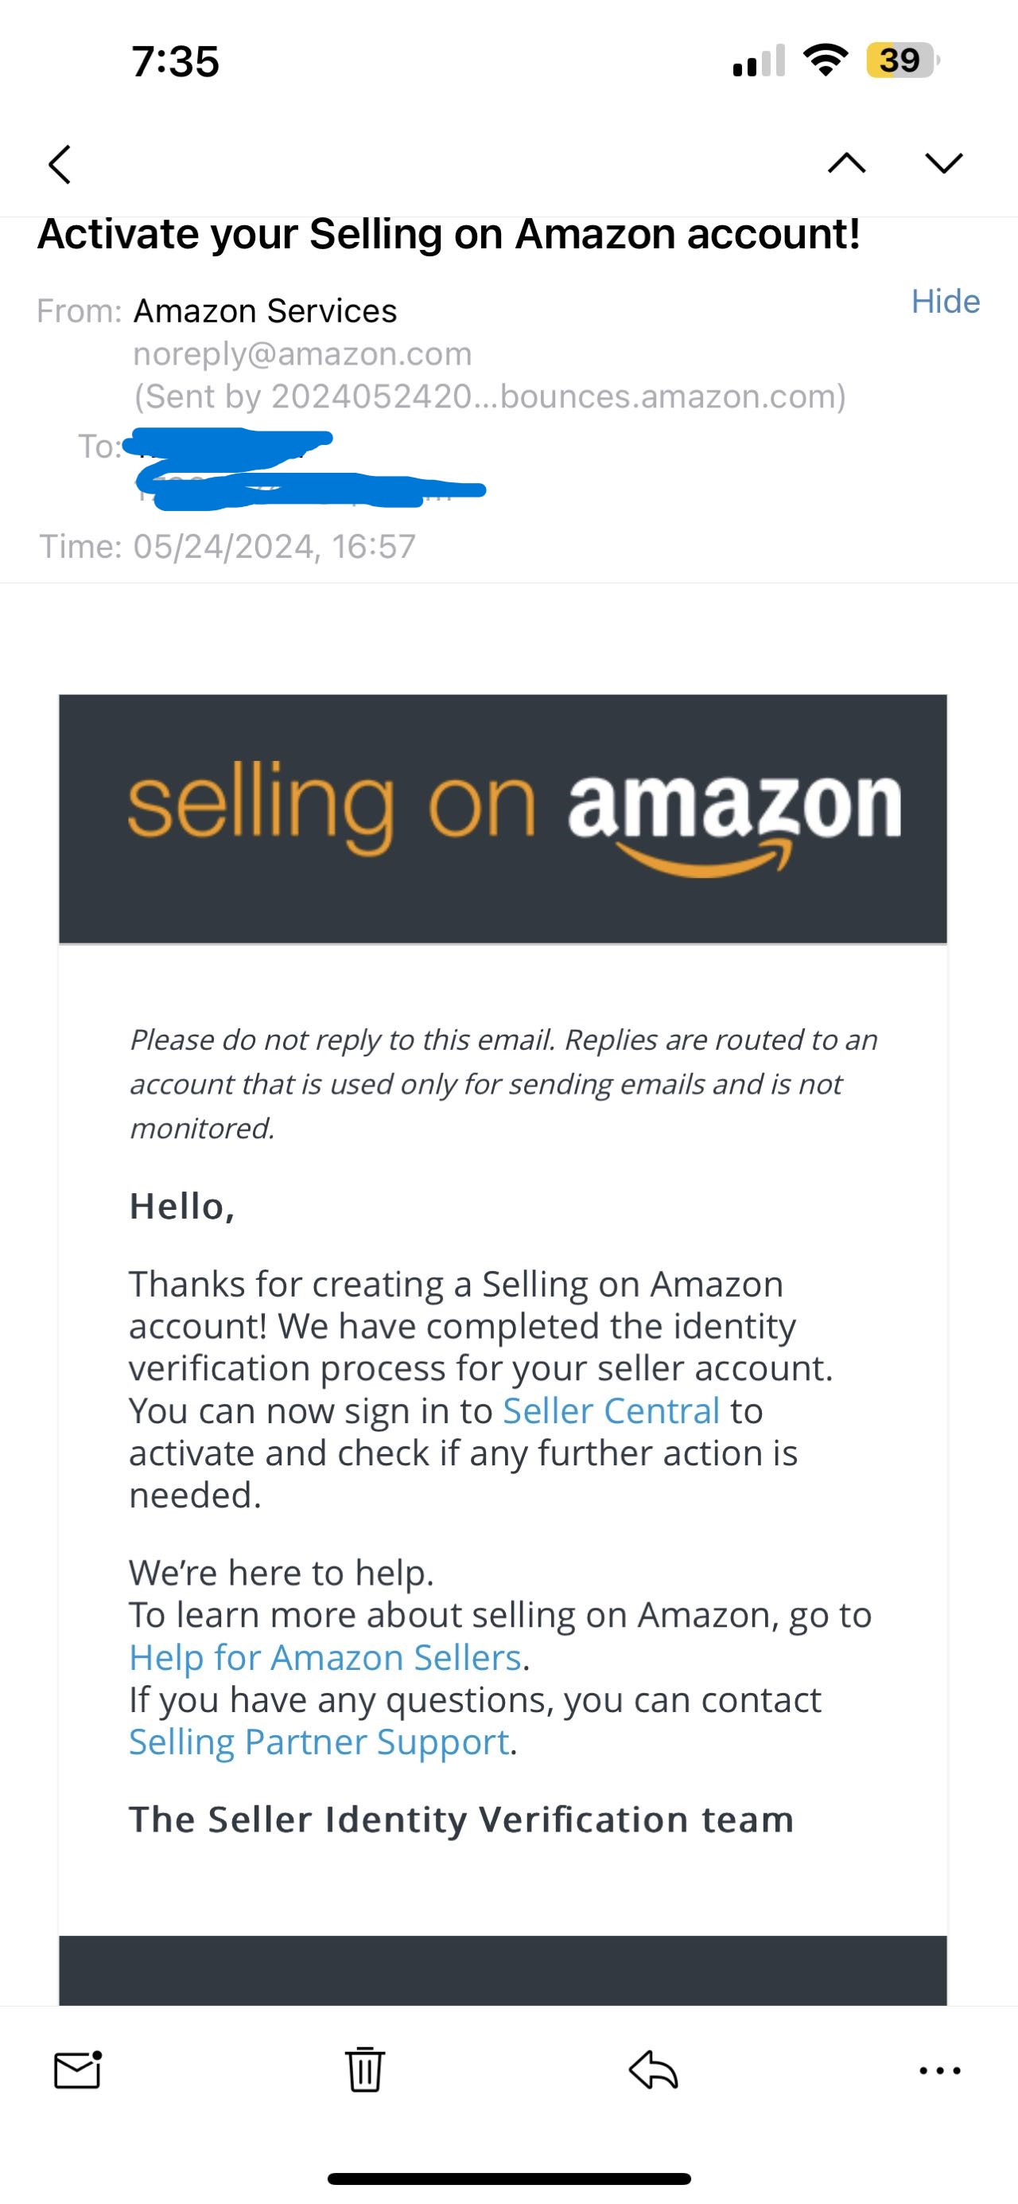Image resolution: width=1018 pixels, height=2204 pixels.
Task: Tap the reply arrow icon
Action: pos(653,2070)
